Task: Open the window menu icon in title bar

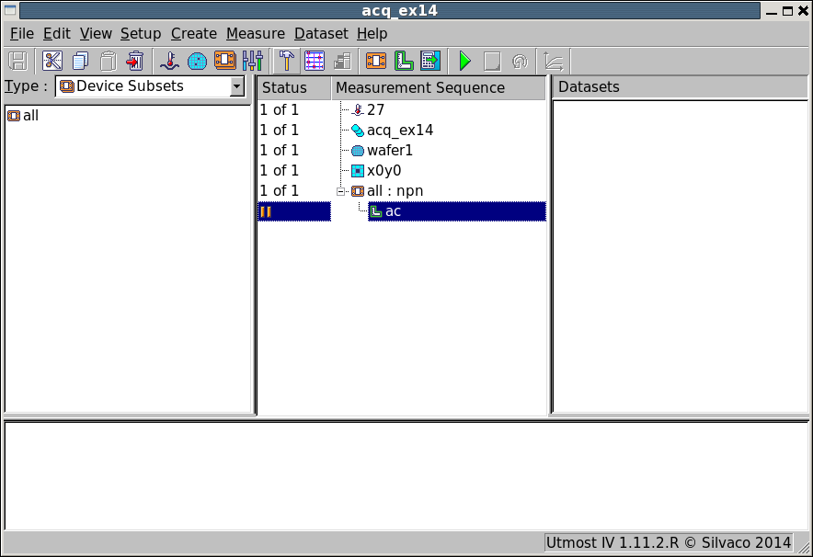Action: click(x=10, y=10)
